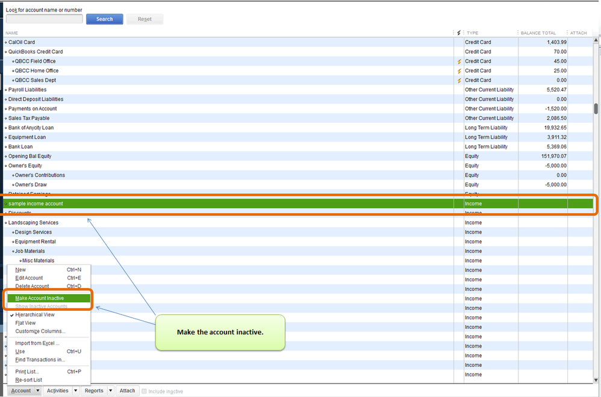Viewport: 601px width, 397px height.
Task: Click the lightning bolt icon for QBCC Field Office
Action: click(459, 61)
